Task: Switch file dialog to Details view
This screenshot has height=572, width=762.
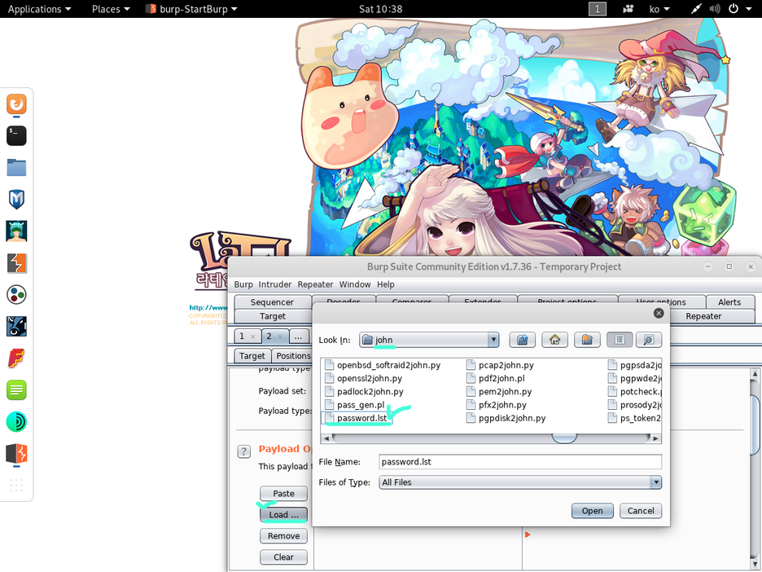Action: [649, 340]
